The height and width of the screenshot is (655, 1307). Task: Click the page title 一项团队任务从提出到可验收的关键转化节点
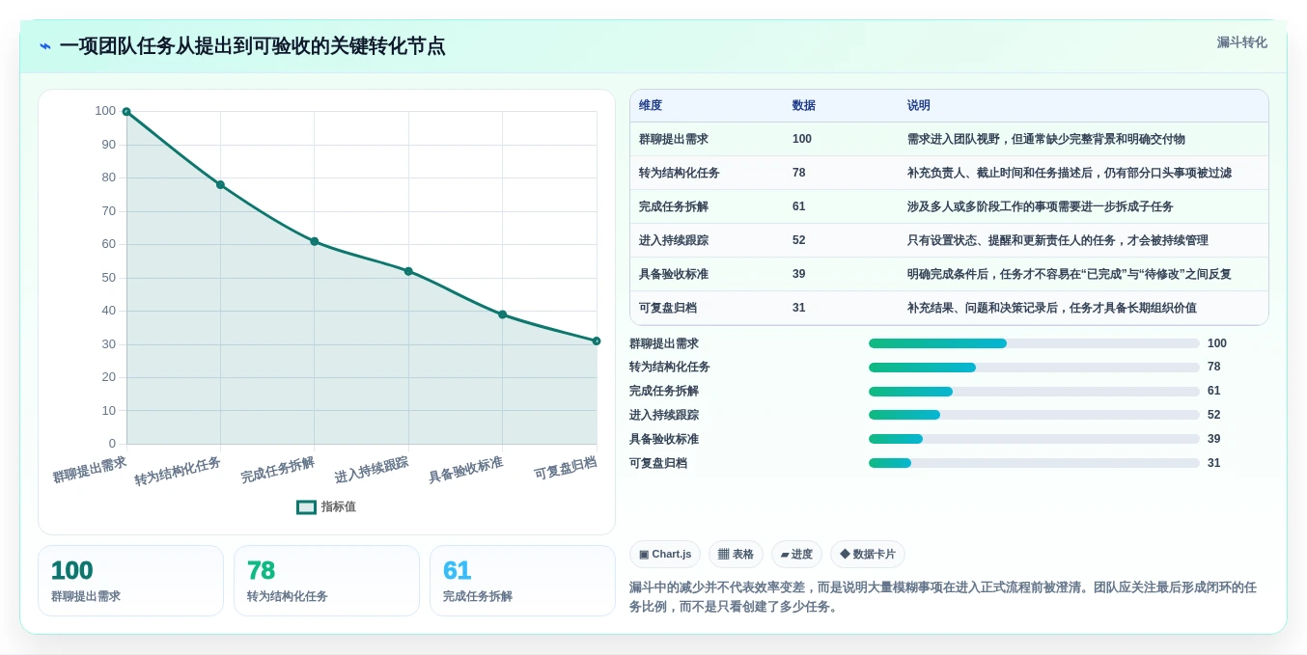pos(252,46)
